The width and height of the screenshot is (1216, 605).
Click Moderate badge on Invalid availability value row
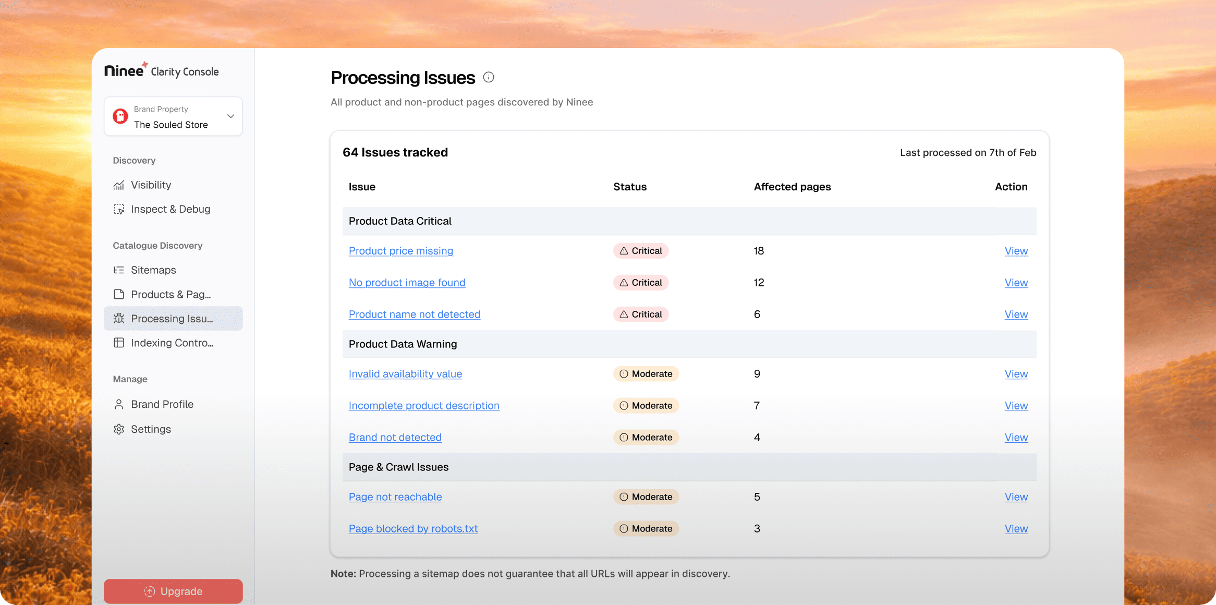click(x=646, y=374)
